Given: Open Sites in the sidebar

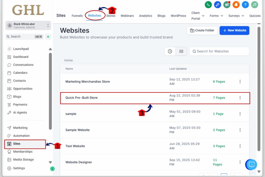Looking at the screenshot, I should [25, 144].
